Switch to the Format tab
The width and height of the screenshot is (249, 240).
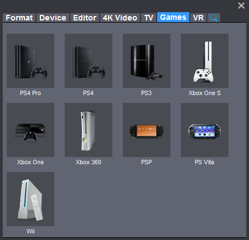19,18
